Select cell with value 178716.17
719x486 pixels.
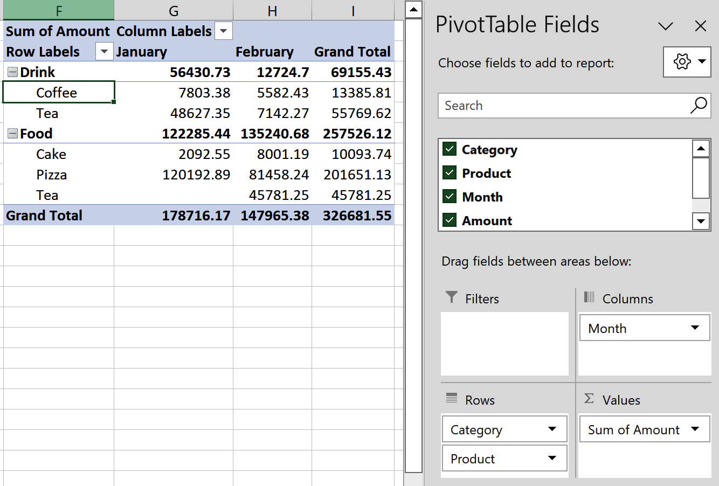pos(174,216)
